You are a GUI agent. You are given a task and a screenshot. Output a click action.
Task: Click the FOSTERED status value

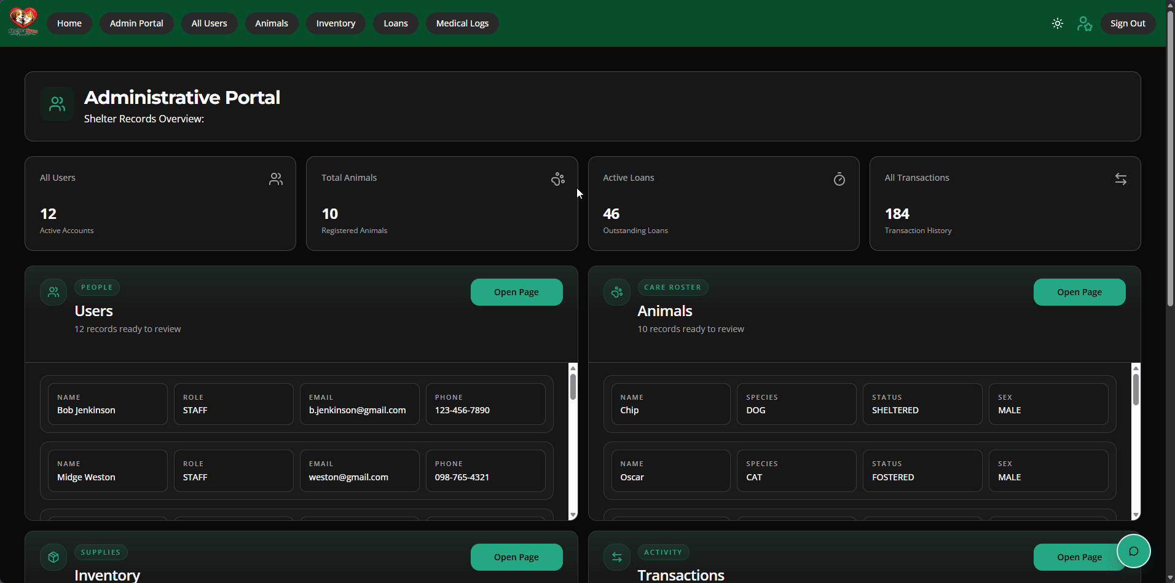(x=893, y=477)
